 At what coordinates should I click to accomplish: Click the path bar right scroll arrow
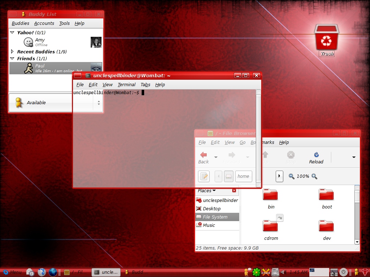click(279, 176)
